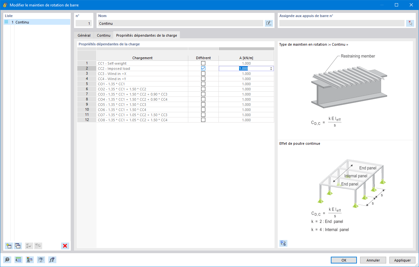Enable Différent for CC1 - Self-weight
Image resolution: width=419 pixels, height=267 pixels.
click(x=203, y=63)
